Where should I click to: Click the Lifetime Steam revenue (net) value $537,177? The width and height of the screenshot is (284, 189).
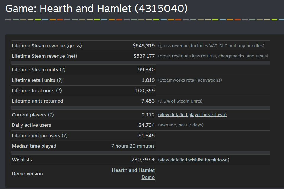pyautogui.click(x=144, y=56)
